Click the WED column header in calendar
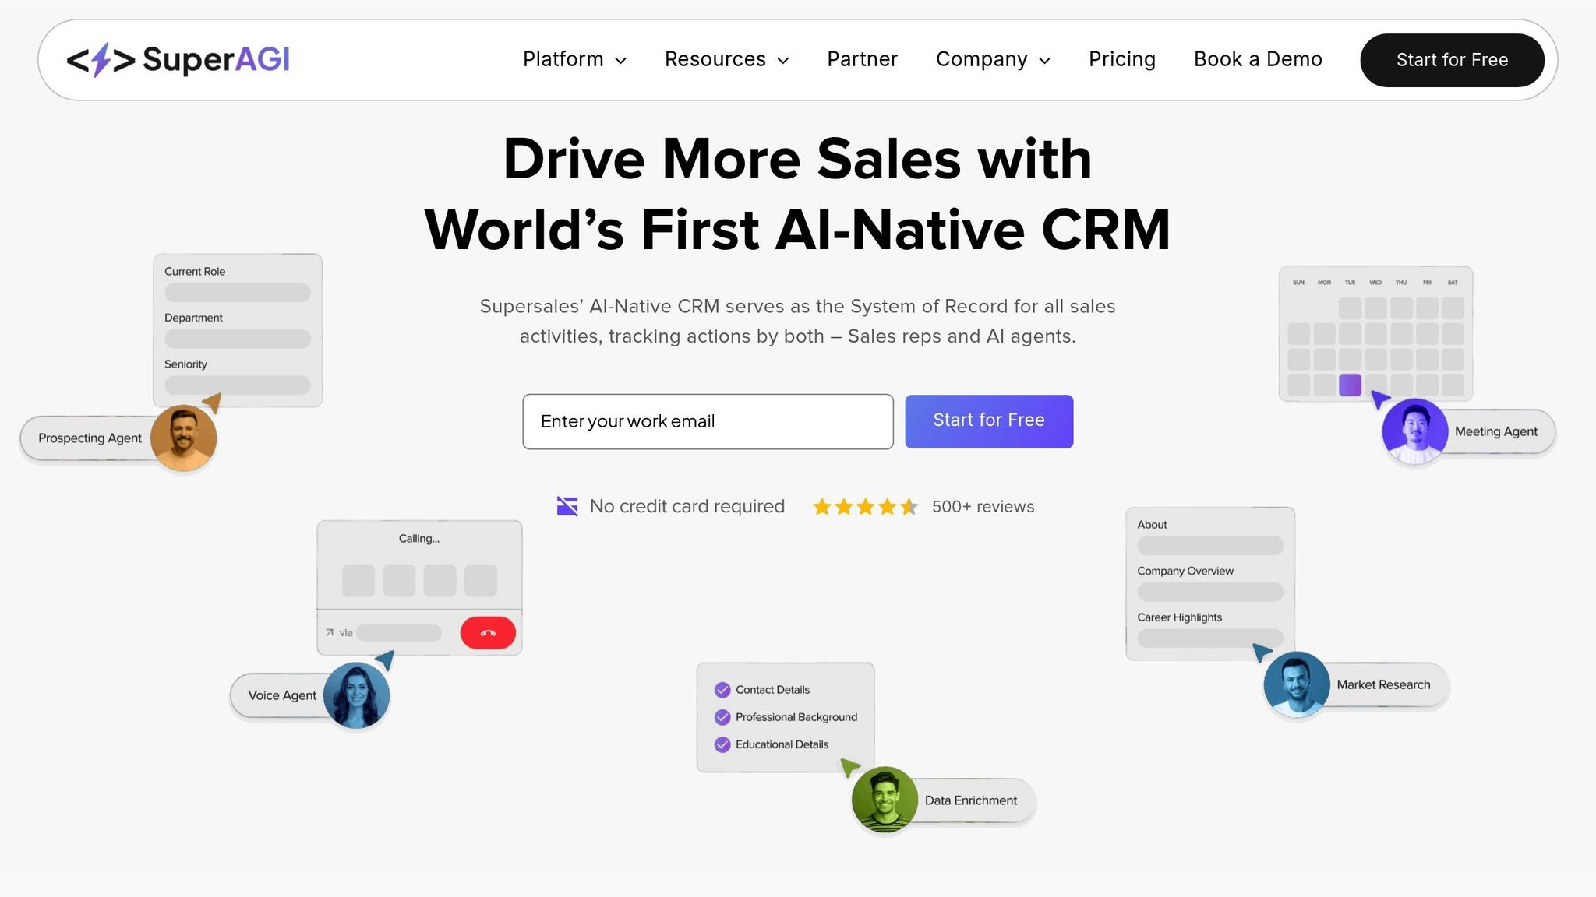Screen dimensions: 1596x897 1375,282
